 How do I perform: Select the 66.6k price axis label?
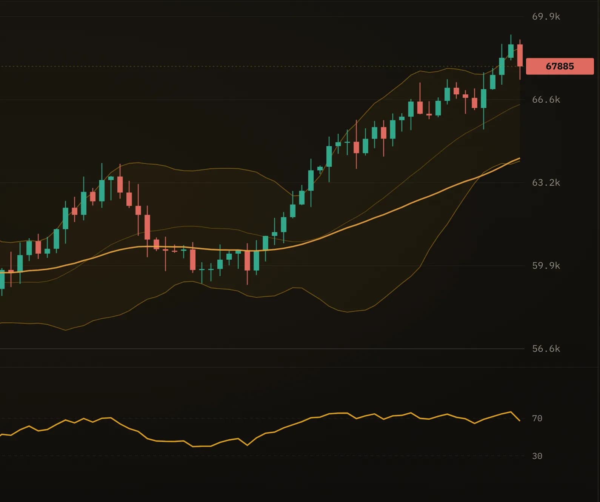546,100
